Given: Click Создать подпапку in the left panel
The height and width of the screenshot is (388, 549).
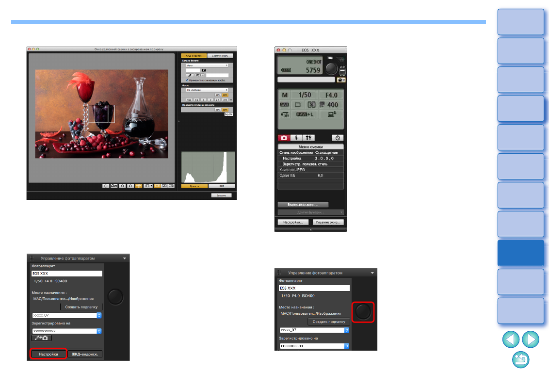Looking at the screenshot, I should [81, 307].
